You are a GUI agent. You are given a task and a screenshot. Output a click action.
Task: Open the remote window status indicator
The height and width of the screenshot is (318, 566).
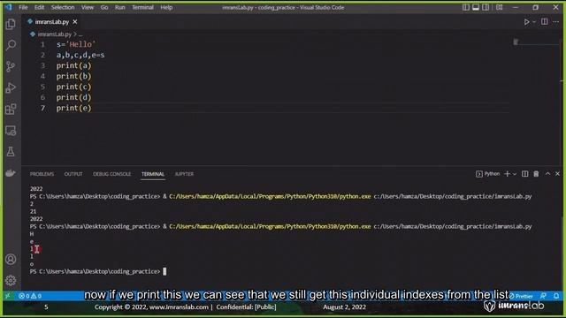(x=8, y=296)
